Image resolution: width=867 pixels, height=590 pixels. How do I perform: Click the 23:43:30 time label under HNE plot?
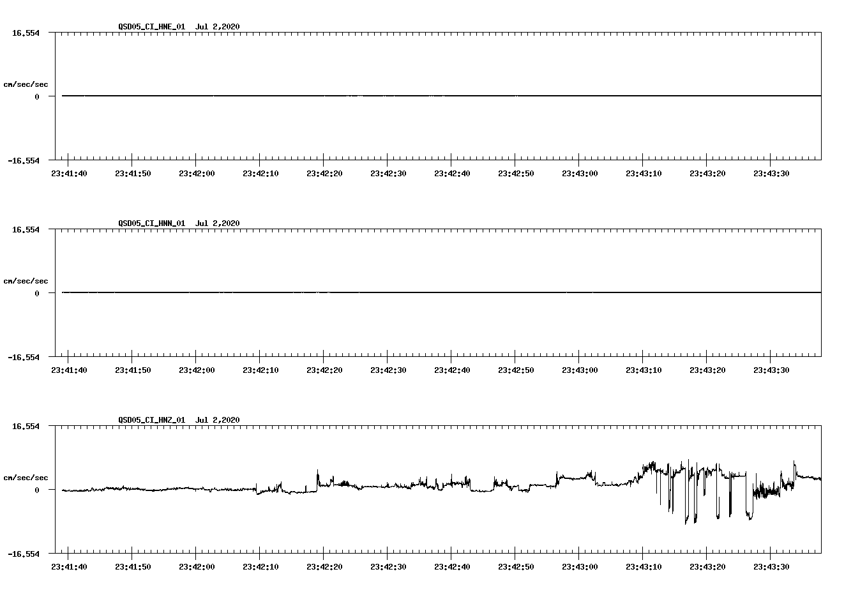pyautogui.click(x=771, y=174)
